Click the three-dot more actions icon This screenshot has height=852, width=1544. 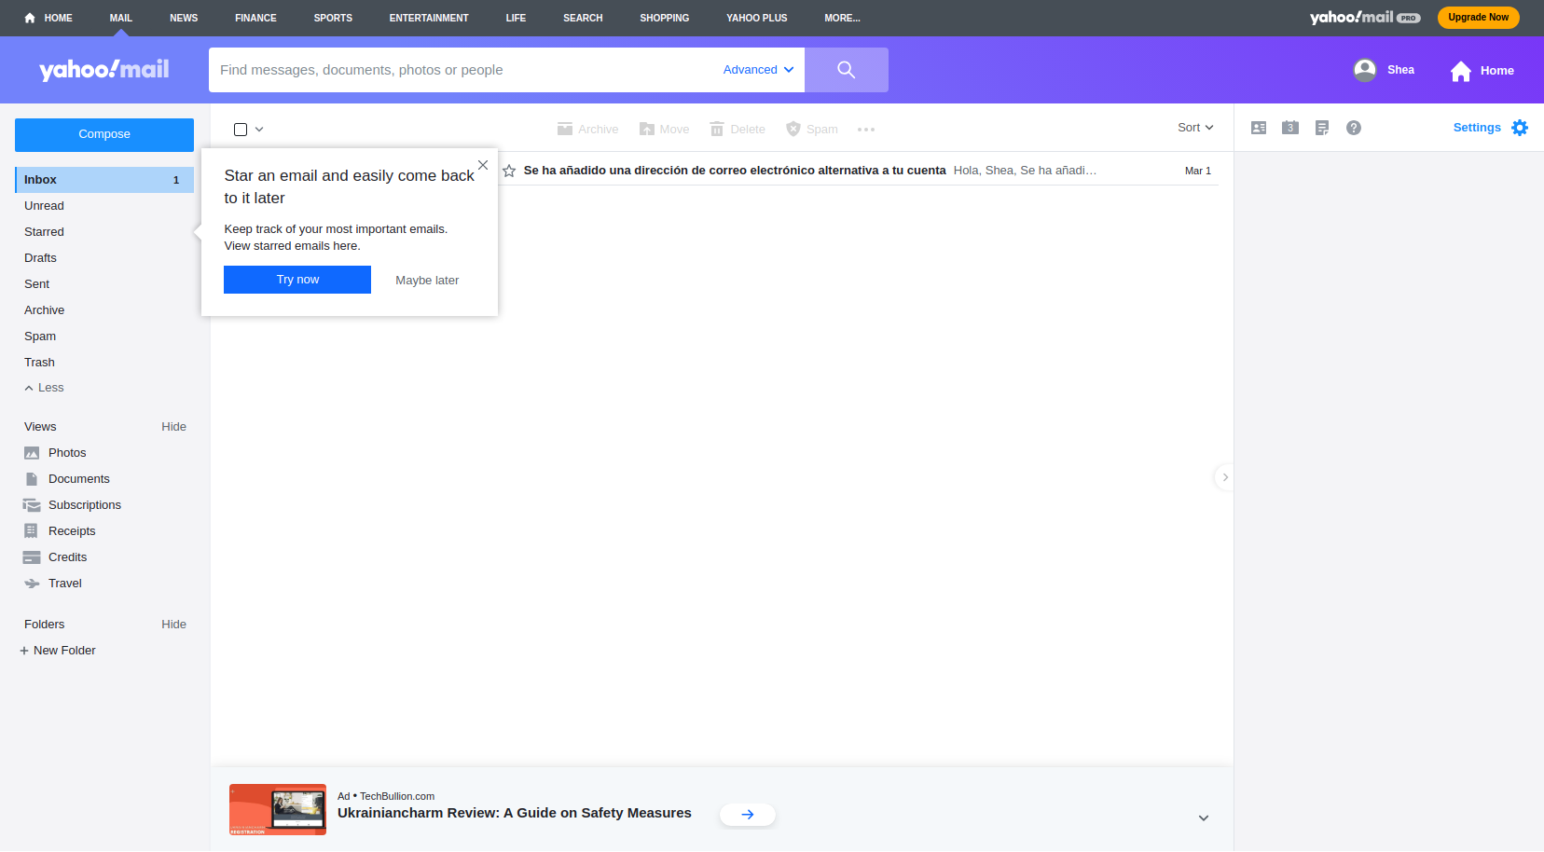point(866,130)
